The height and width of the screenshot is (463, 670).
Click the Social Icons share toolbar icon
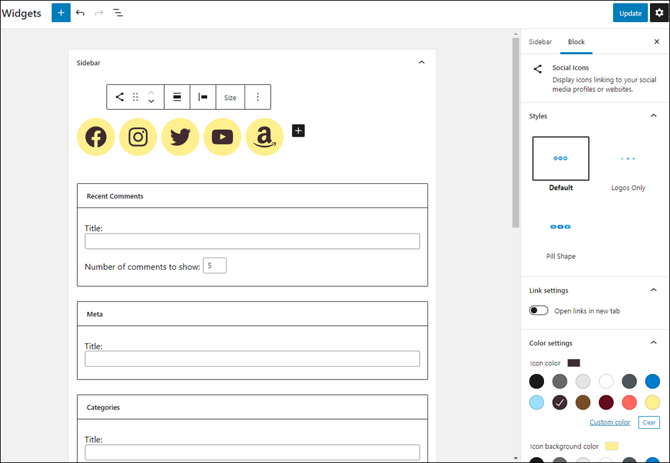point(120,97)
